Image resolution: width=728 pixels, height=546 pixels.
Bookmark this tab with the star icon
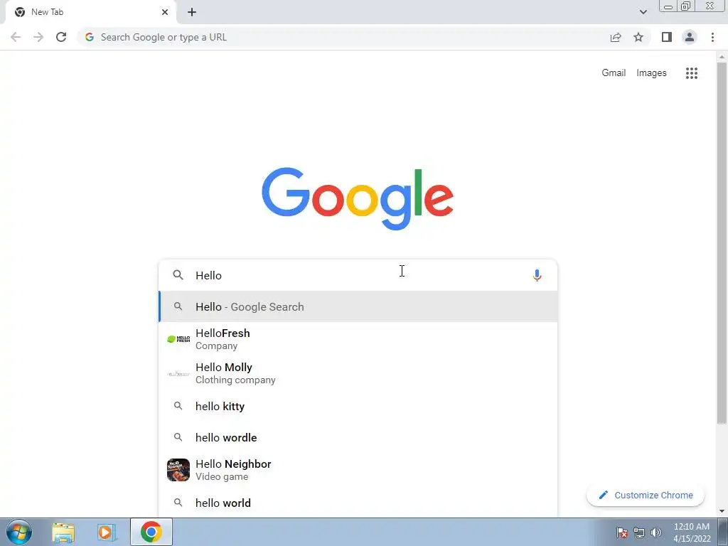click(x=638, y=37)
